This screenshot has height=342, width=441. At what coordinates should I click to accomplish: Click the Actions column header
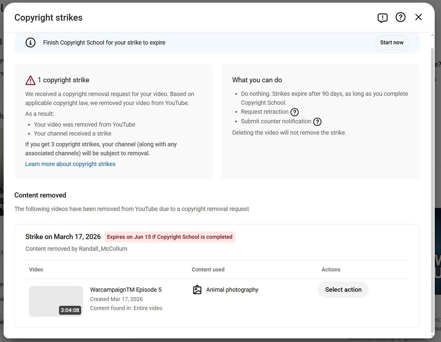pyautogui.click(x=331, y=270)
